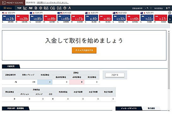Show next currency pairs arrow
Image resolution: width=172 pixels, height=115 pixels.
click(x=170, y=19)
